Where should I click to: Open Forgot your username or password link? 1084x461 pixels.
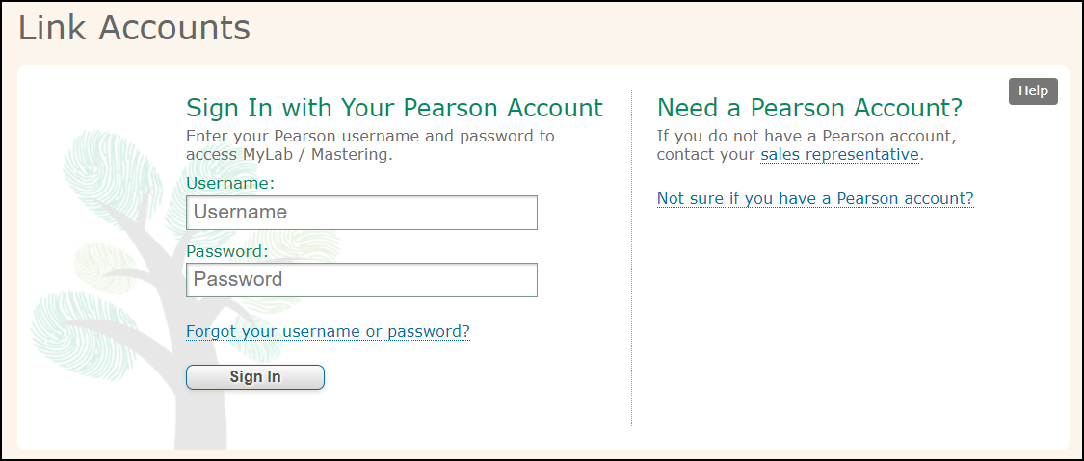point(328,332)
